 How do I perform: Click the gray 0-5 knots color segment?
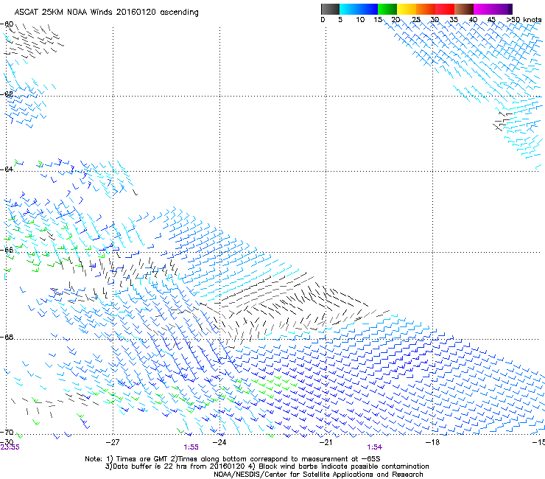coord(330,9)
